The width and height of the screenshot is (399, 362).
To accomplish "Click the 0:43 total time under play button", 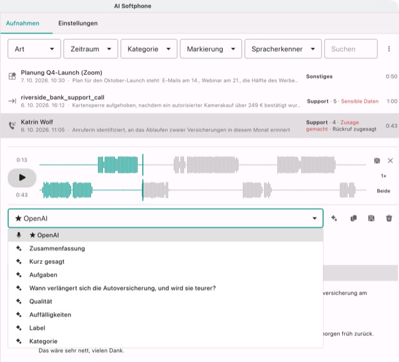I will [x=22, y=195].
